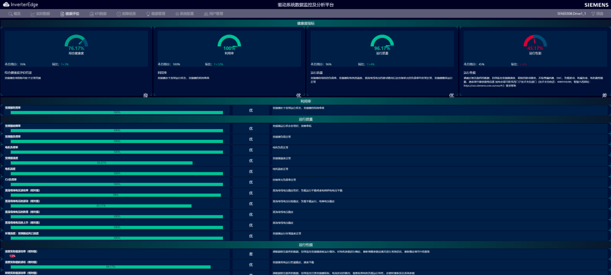611x275 pixels.
Task: Click the 优 rating in the CU负荷率 row
Action: [x=251, y=182]
